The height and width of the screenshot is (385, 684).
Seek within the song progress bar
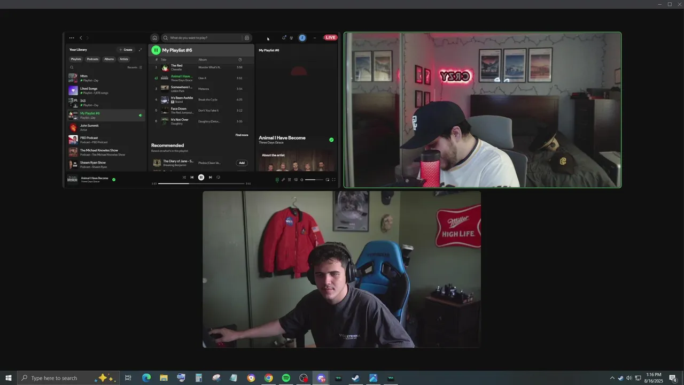[201, 183]
